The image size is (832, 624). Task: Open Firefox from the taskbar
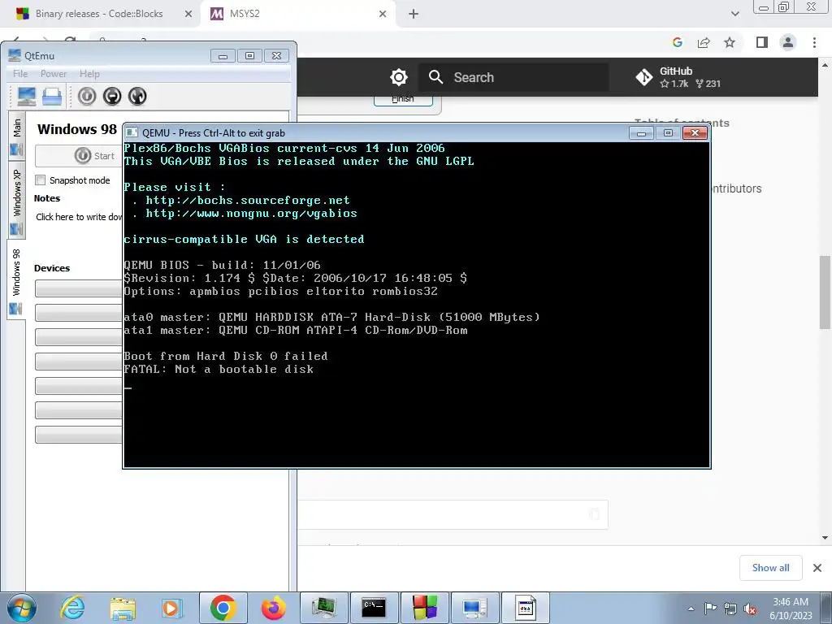click(273, 608)
